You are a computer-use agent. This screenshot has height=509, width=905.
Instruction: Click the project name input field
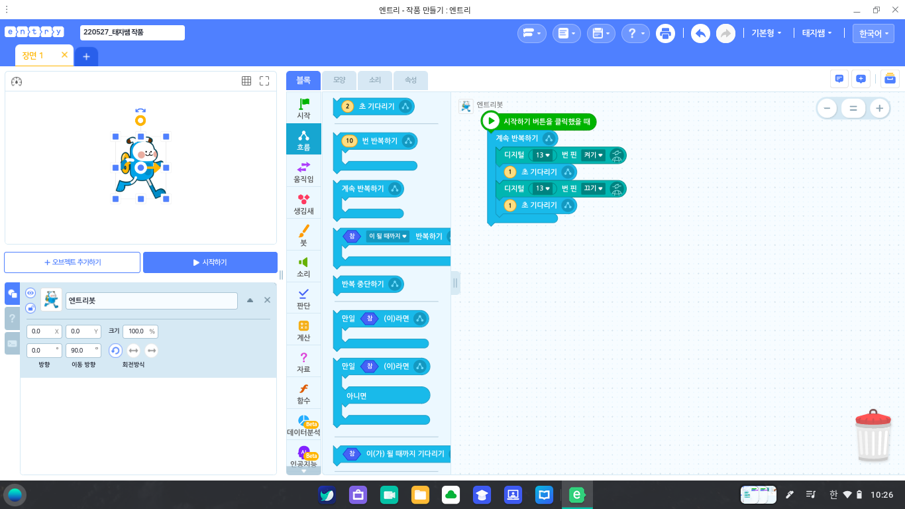click(133, 32)
